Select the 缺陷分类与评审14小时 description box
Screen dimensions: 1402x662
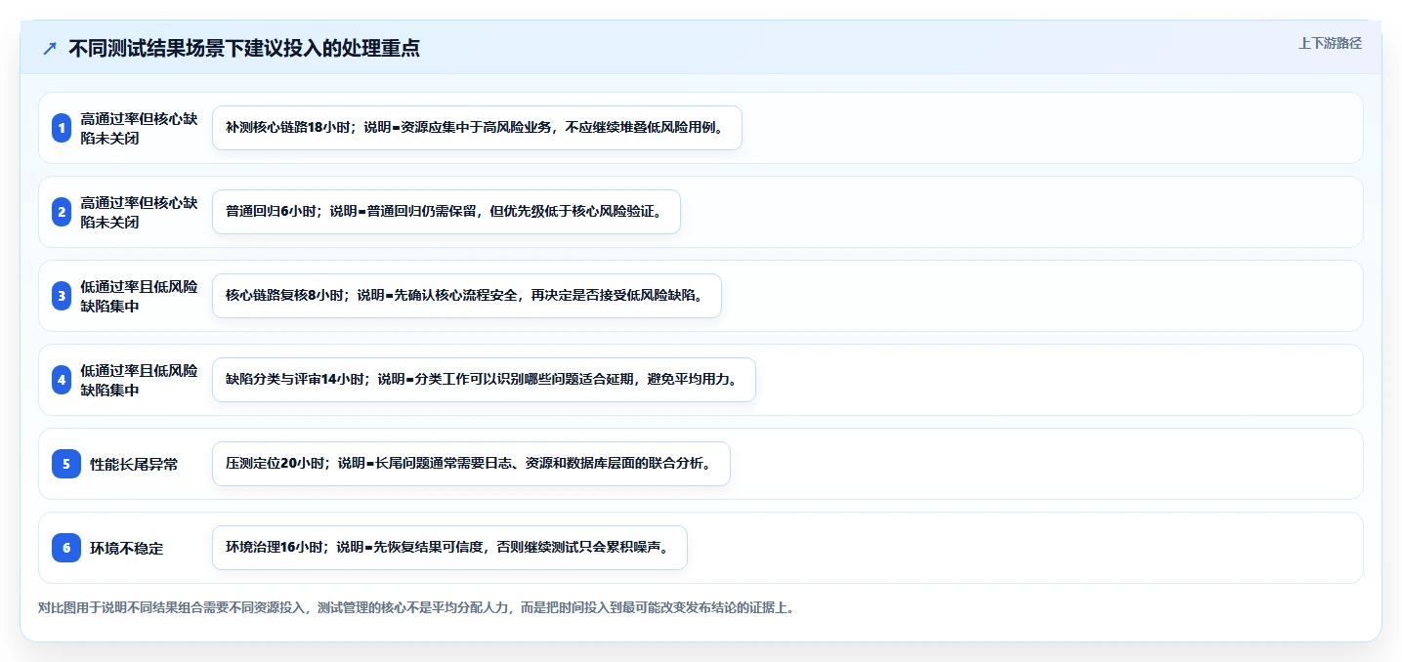[x=484, y=380]
